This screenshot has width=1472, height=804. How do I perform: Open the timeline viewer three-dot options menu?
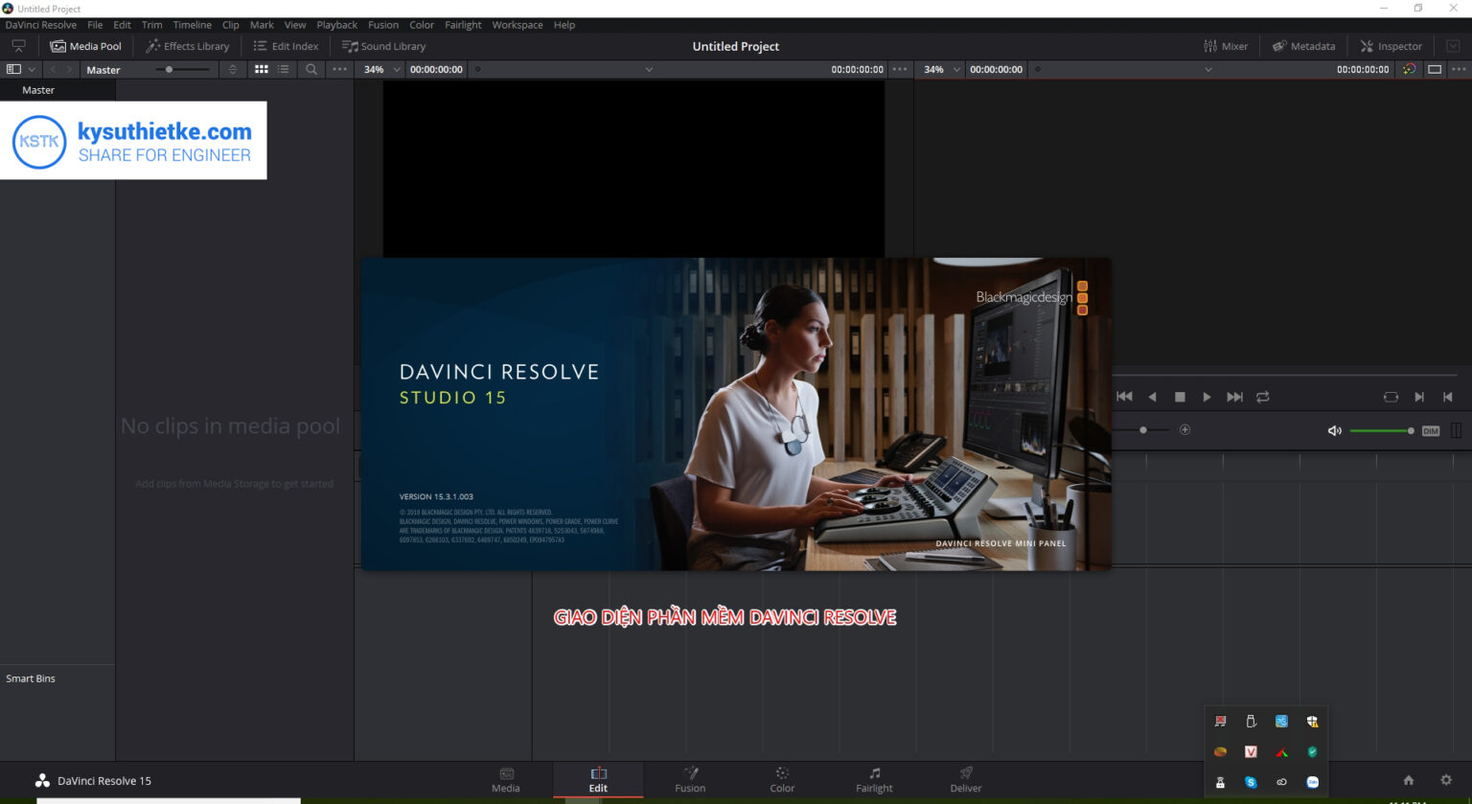pos(1459,69)
